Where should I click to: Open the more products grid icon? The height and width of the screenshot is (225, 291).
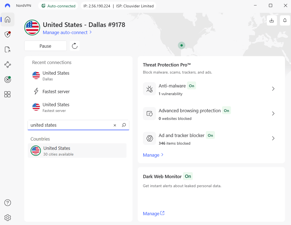pos(7,94)
